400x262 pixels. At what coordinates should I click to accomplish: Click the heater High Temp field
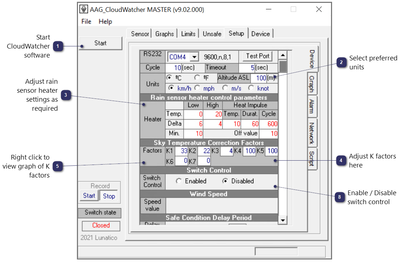pyautogui.click(x=213, y=114)
